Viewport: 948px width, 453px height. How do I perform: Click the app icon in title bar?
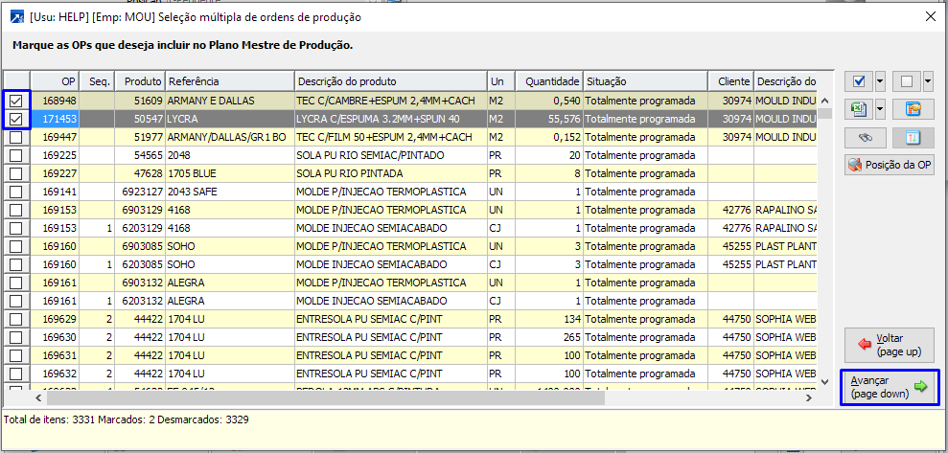(16, 15)
